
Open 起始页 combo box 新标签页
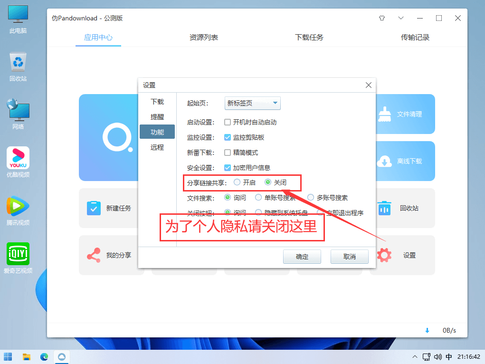(x=252, y=103)
